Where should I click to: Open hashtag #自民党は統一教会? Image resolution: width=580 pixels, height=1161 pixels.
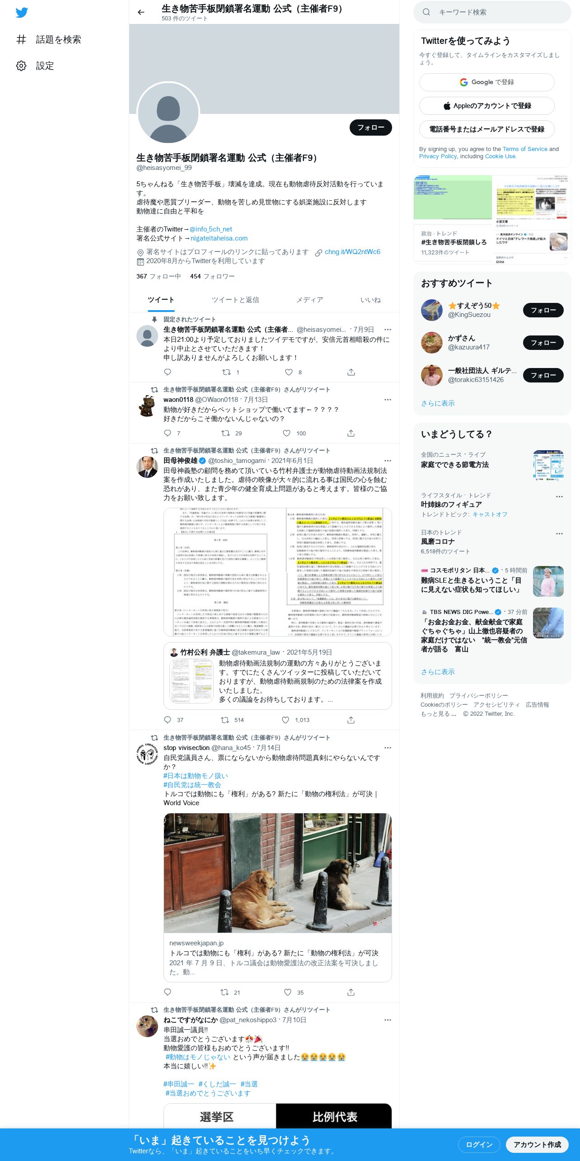pos(192,785)
